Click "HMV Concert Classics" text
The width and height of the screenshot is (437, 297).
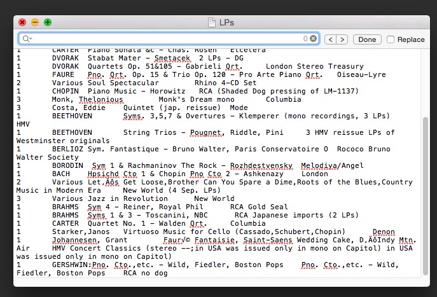97,248
